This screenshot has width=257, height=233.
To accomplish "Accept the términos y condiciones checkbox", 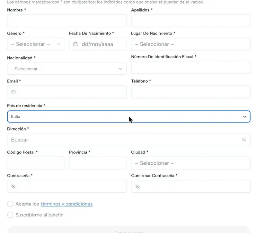I will coord(10,204).
